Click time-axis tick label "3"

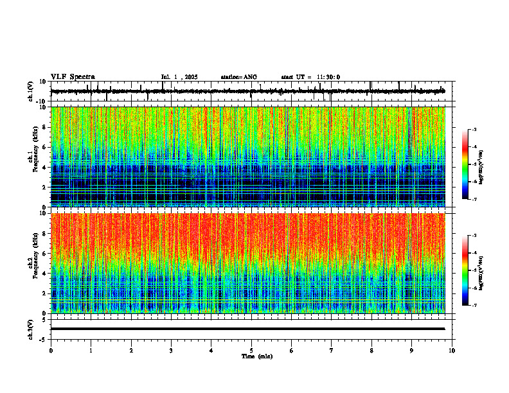(171, 351)
